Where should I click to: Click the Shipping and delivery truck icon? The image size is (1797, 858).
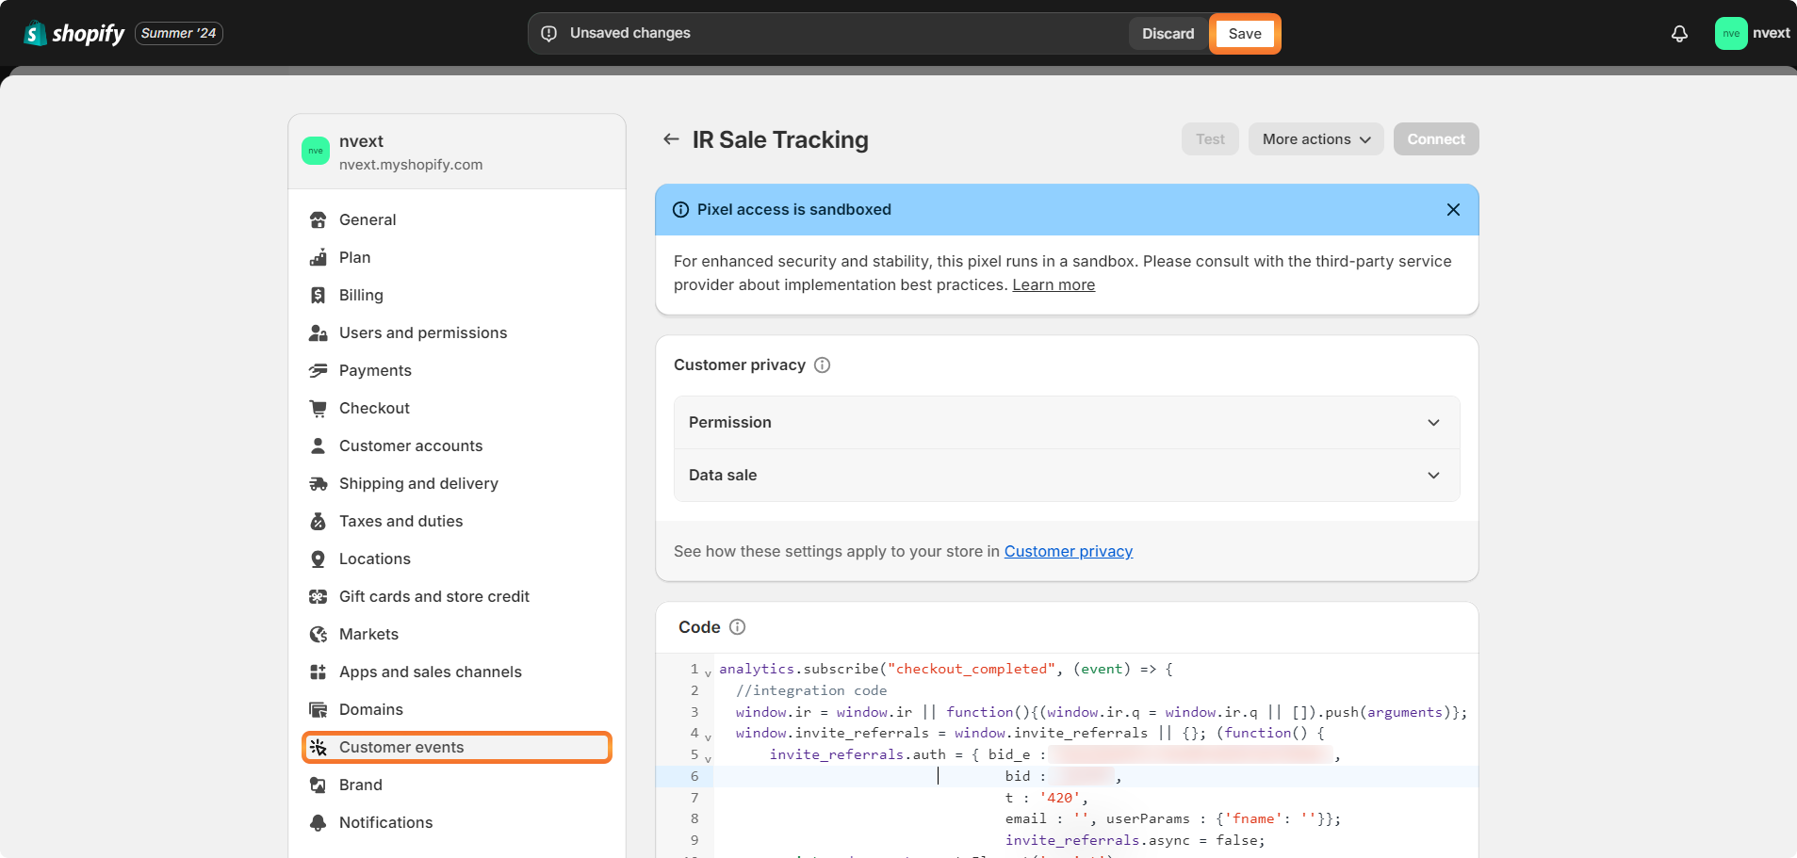click(x=319, y=483)
